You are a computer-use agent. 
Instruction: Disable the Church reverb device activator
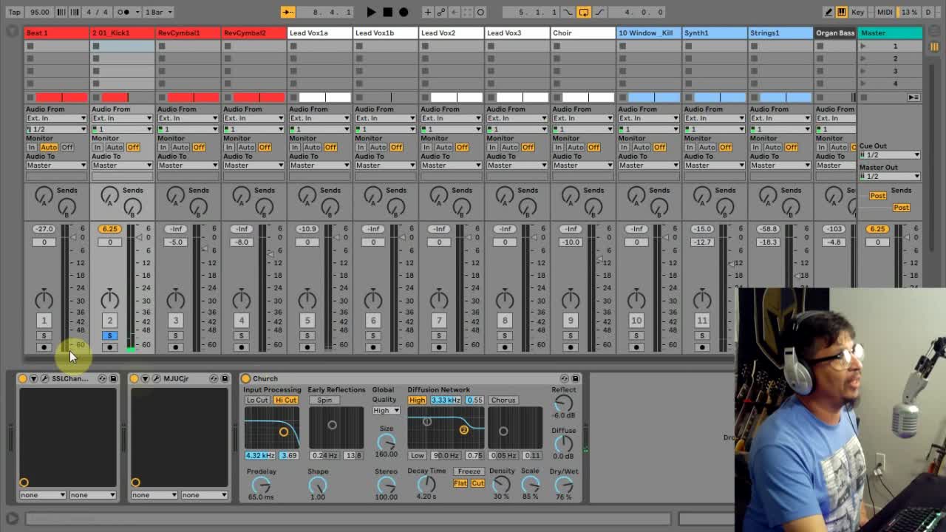point(245,378)
